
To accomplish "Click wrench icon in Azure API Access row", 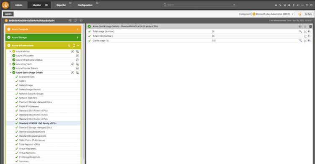I will coord(77,56).
